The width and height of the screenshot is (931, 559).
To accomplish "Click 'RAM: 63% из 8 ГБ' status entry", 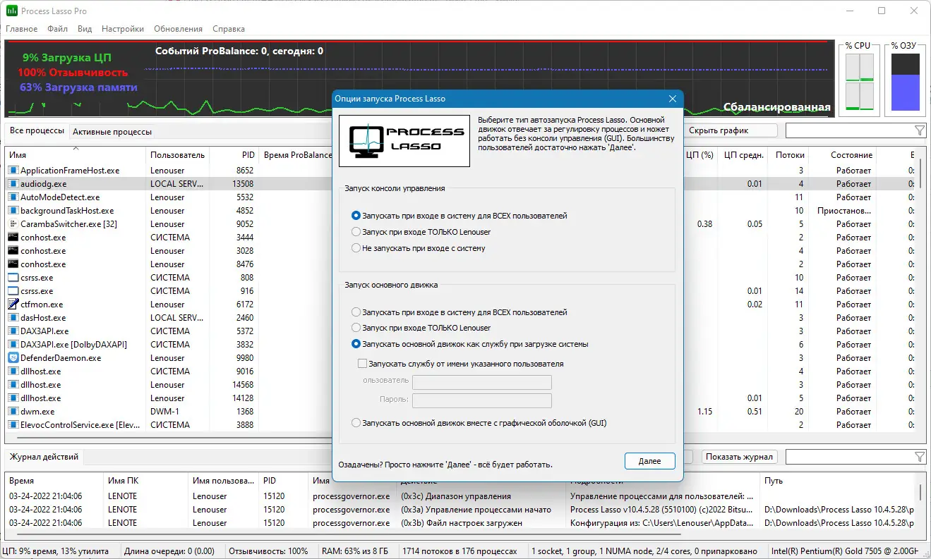I will 355,551.
